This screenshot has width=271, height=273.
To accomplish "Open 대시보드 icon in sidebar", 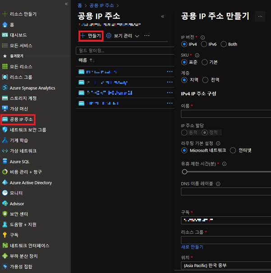I will [x=5, y=35].
